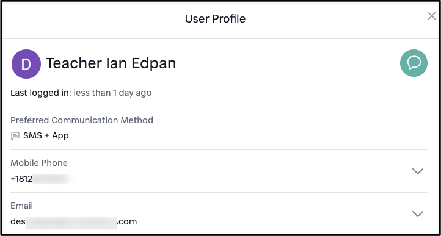The height and width of the screenshot is (236, 441).
Task: Click the 'less than 1 day ago' text
Action: pos(112,93)
